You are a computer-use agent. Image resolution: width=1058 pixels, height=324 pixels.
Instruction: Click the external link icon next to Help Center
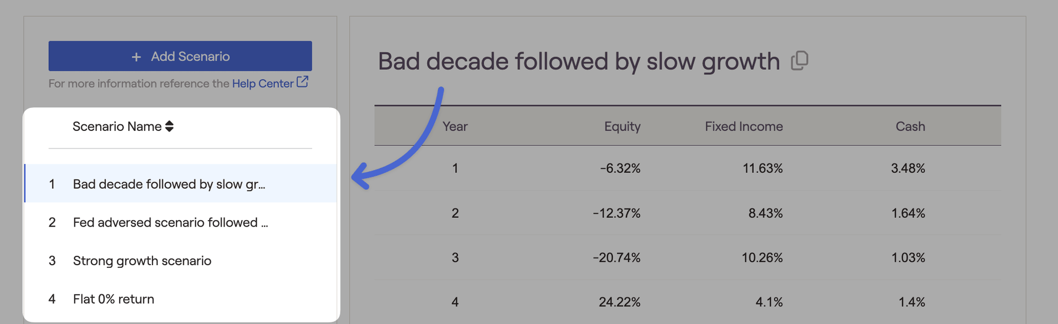[x=303, y=82]
